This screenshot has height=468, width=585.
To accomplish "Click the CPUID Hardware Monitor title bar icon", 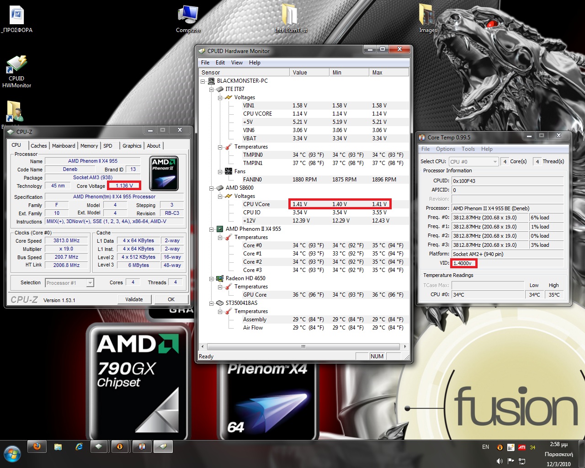I will tap(202, 51).
